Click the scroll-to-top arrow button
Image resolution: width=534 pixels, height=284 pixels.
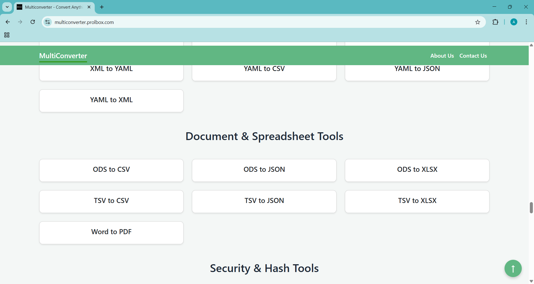coord(513,268)
